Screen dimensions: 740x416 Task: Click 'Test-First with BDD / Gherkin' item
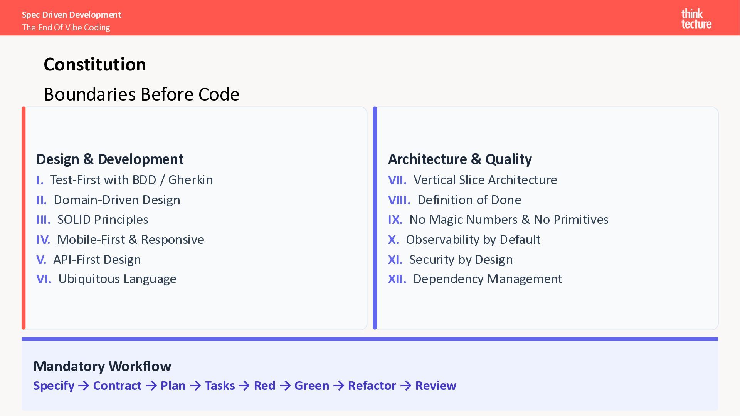(x=131, y=180)
